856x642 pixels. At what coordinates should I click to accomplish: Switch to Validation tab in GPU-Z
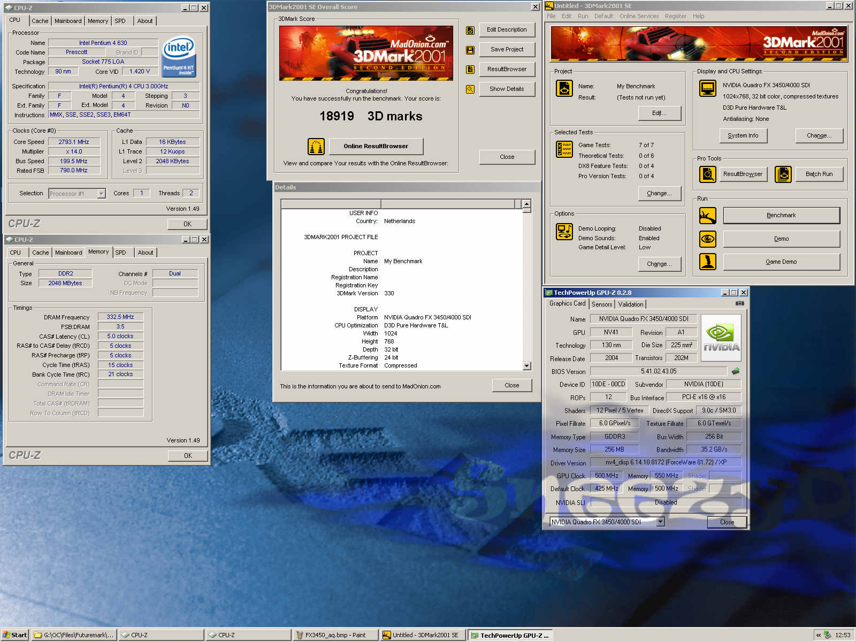point(631,304)
